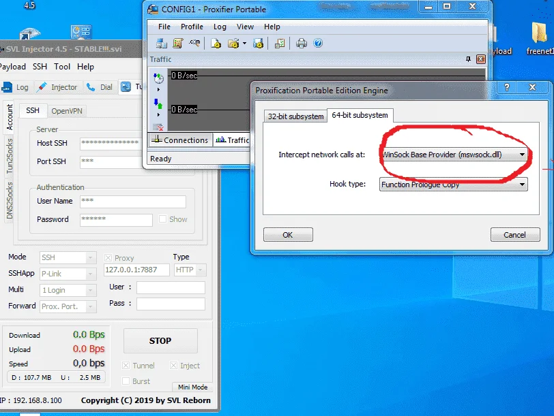Open Proxification Rules toolbar icon
This screenshot has height=416, width=554.
177,44
